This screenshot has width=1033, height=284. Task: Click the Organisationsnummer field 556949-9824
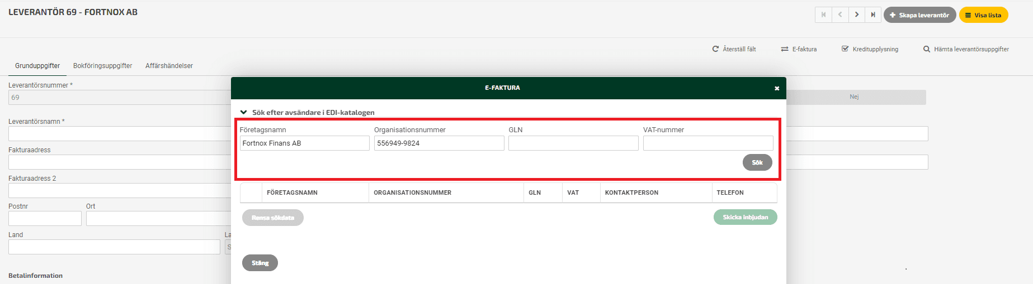(x=439, y=143)
